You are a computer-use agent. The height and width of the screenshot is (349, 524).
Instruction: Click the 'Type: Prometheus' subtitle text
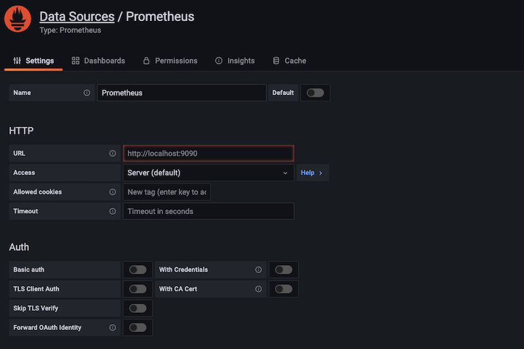coord(70,30)
